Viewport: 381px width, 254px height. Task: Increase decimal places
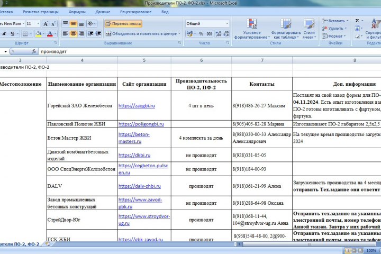(x=218, y=33)
